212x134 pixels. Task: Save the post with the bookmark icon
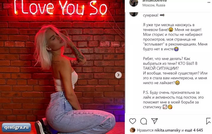(x=209, y=121)
